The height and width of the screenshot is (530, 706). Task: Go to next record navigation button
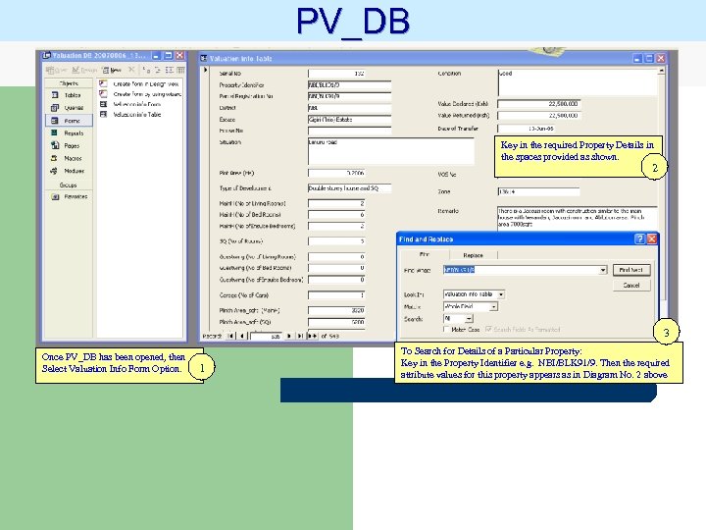[x=288, y=336]
